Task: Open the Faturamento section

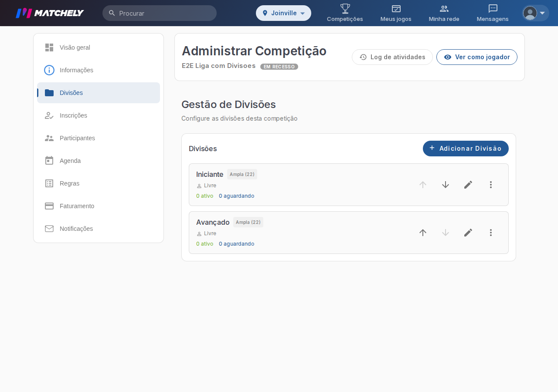Action: (99, 206)
